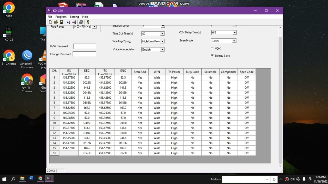Open the VOX Delay Time dropdown

pyautogui.click(x=234, y=32)
